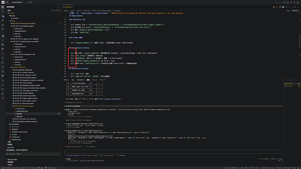
Task: Click the app logo in title bar
Action: (x=3, y=2)
